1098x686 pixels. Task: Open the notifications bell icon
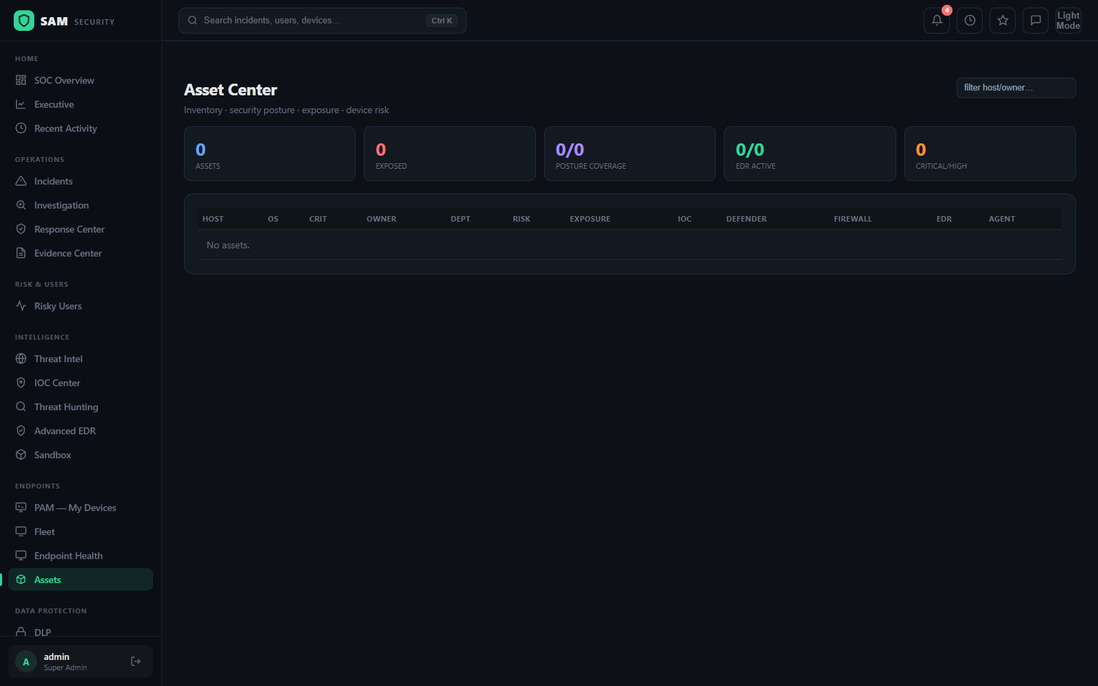[937, 21]
